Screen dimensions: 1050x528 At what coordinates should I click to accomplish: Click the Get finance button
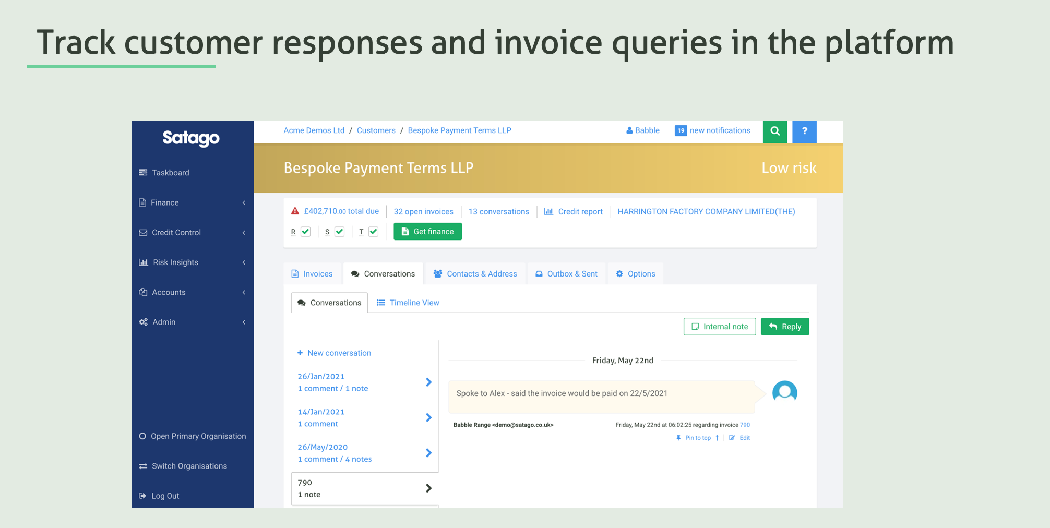point(427,232)
